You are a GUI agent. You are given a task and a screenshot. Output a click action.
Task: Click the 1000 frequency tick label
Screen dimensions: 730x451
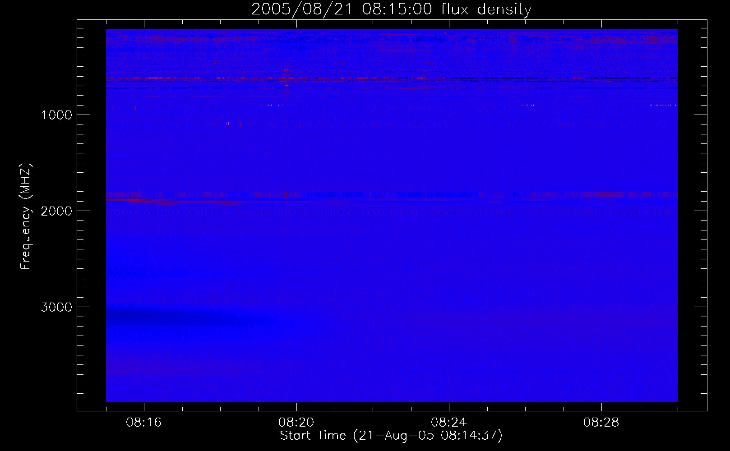pyautogui.click(x=56, y=115)
